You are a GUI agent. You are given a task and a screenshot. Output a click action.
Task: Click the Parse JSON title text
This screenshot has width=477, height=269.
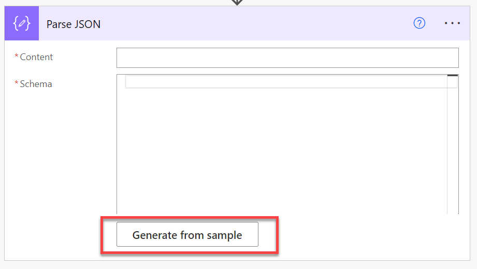pos(74,24)
